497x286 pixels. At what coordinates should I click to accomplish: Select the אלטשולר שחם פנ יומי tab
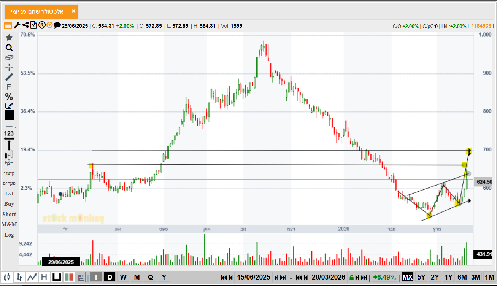[x=41, y=12]
